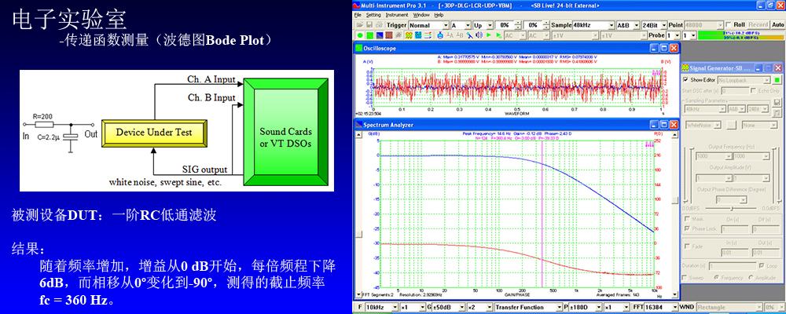The width and height of the screenshot is (786, 314).
Task: Open the Signal Generator toolbar icon
Action: [409, 35]
